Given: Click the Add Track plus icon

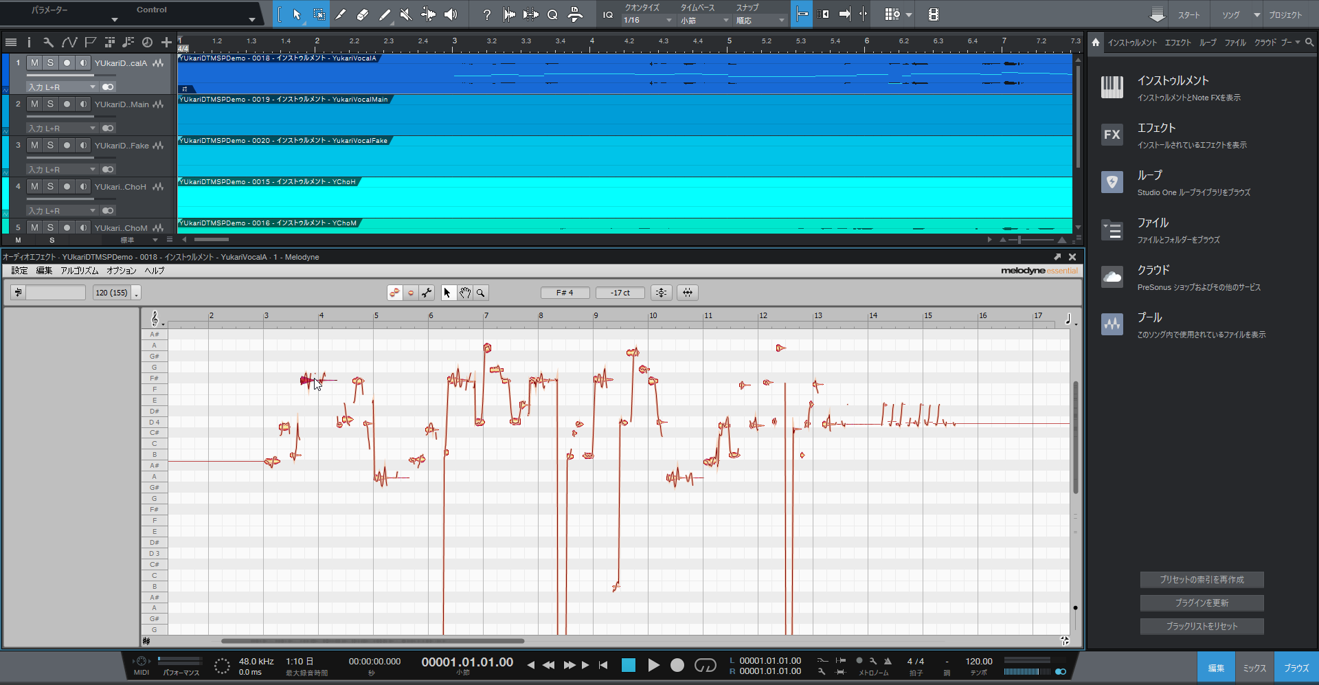Looking at the screenshot, I should coord(166,43).
